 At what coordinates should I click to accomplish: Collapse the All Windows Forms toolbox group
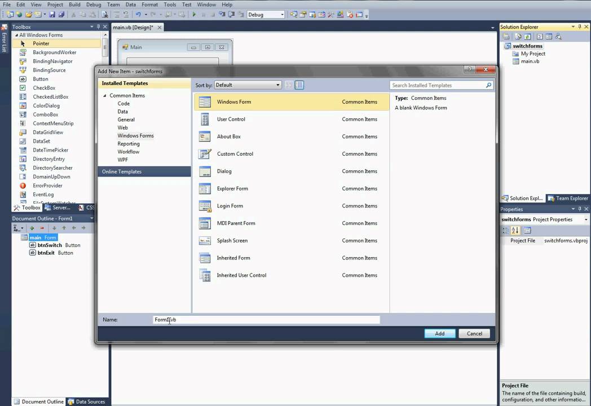(16, 35)
